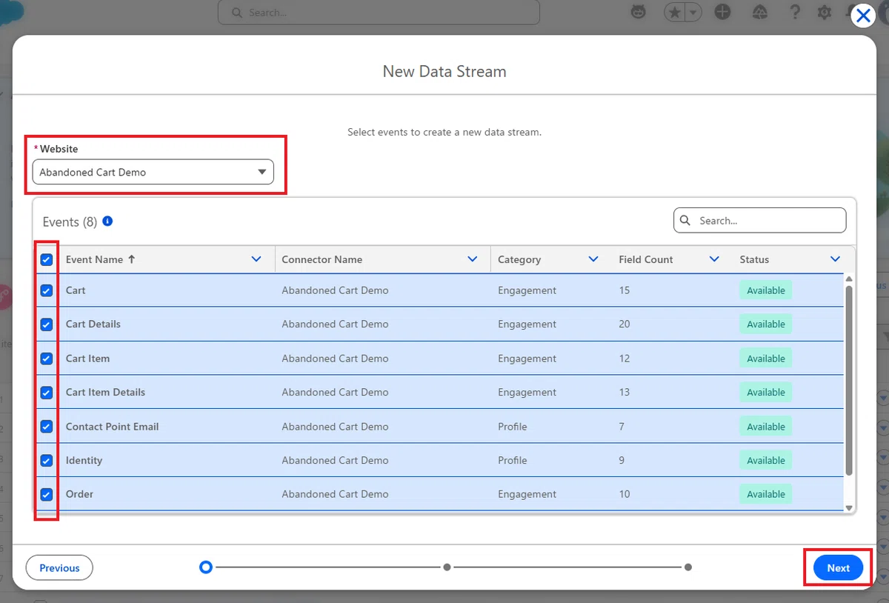
Task: Click the Next button
Action: 838,567
